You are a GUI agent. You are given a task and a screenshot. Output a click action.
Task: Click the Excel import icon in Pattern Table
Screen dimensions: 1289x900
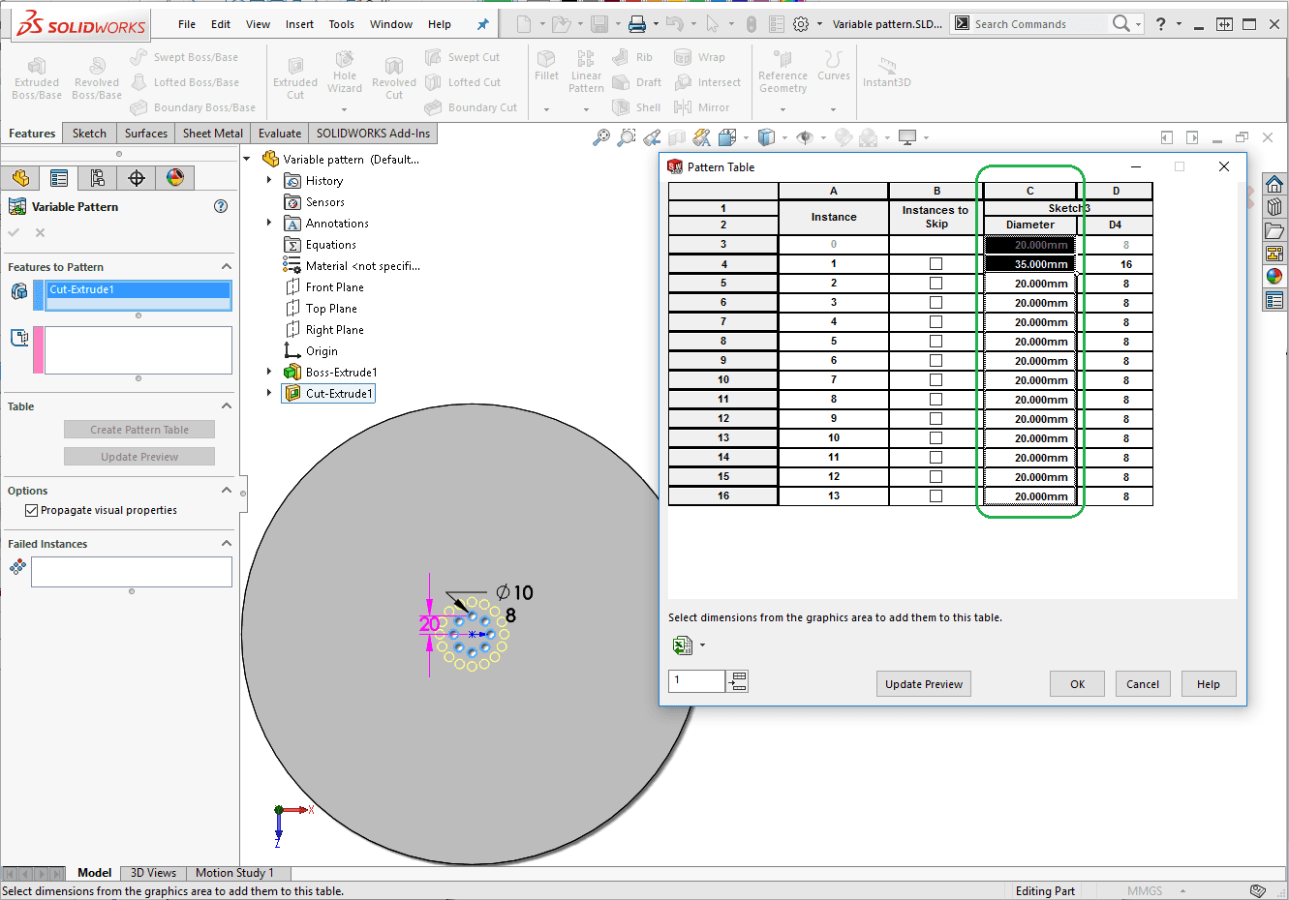682,645
